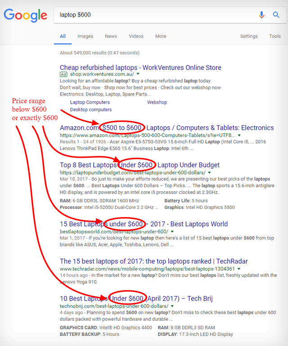The width and height of the screenshot is (288, 346).
Task: Click GRAPHICS CARD: Intel HD Graphics 4400 text
Action: [106, 328]
